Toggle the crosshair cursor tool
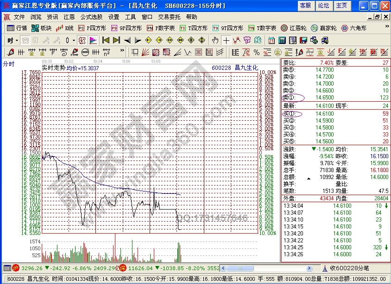Screen dimensions: 391x284 tap(226, 40)
